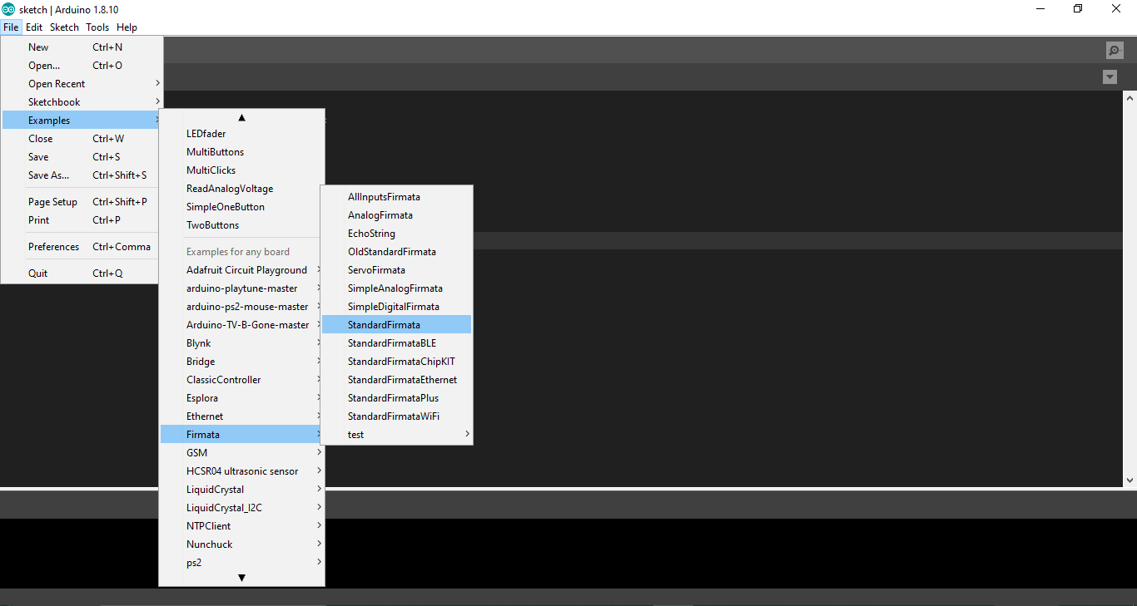Open the AnalogFirmata sketch
This screenshot has width=1137, height=606.
[x=396, y=215]
